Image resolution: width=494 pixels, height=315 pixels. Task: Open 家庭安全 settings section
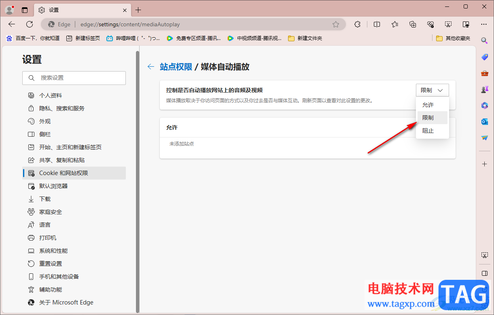[74, 212]
